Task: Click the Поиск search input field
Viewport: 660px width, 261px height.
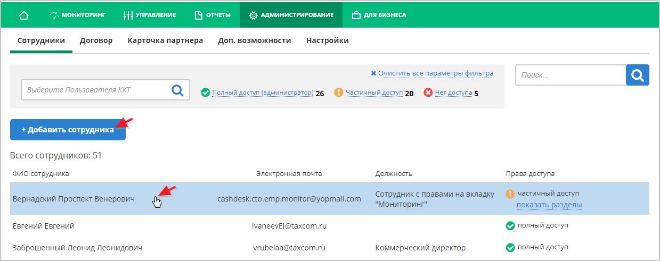Action: click(571, 75)
